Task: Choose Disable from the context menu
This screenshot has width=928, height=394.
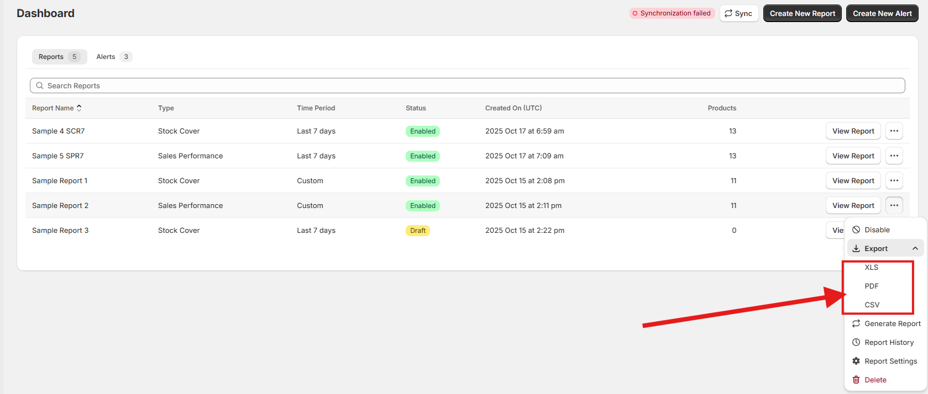Action: pos(885,230)
